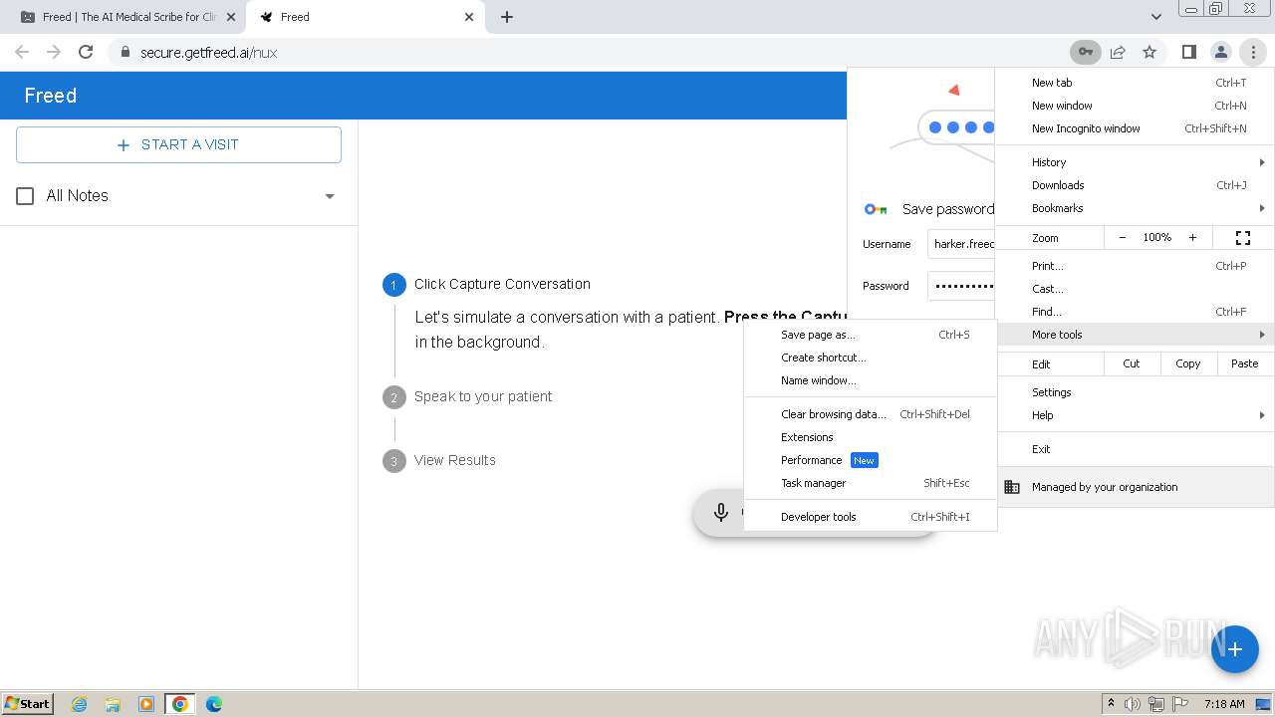Click the three-dot Chrome menu button
The image size is (1275, 717).
click(x=1252, y=52)
